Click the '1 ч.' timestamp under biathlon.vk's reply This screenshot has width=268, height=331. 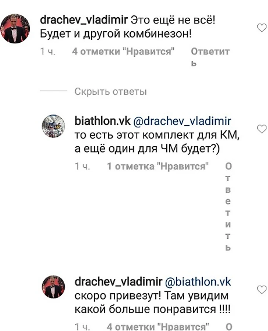82,166
